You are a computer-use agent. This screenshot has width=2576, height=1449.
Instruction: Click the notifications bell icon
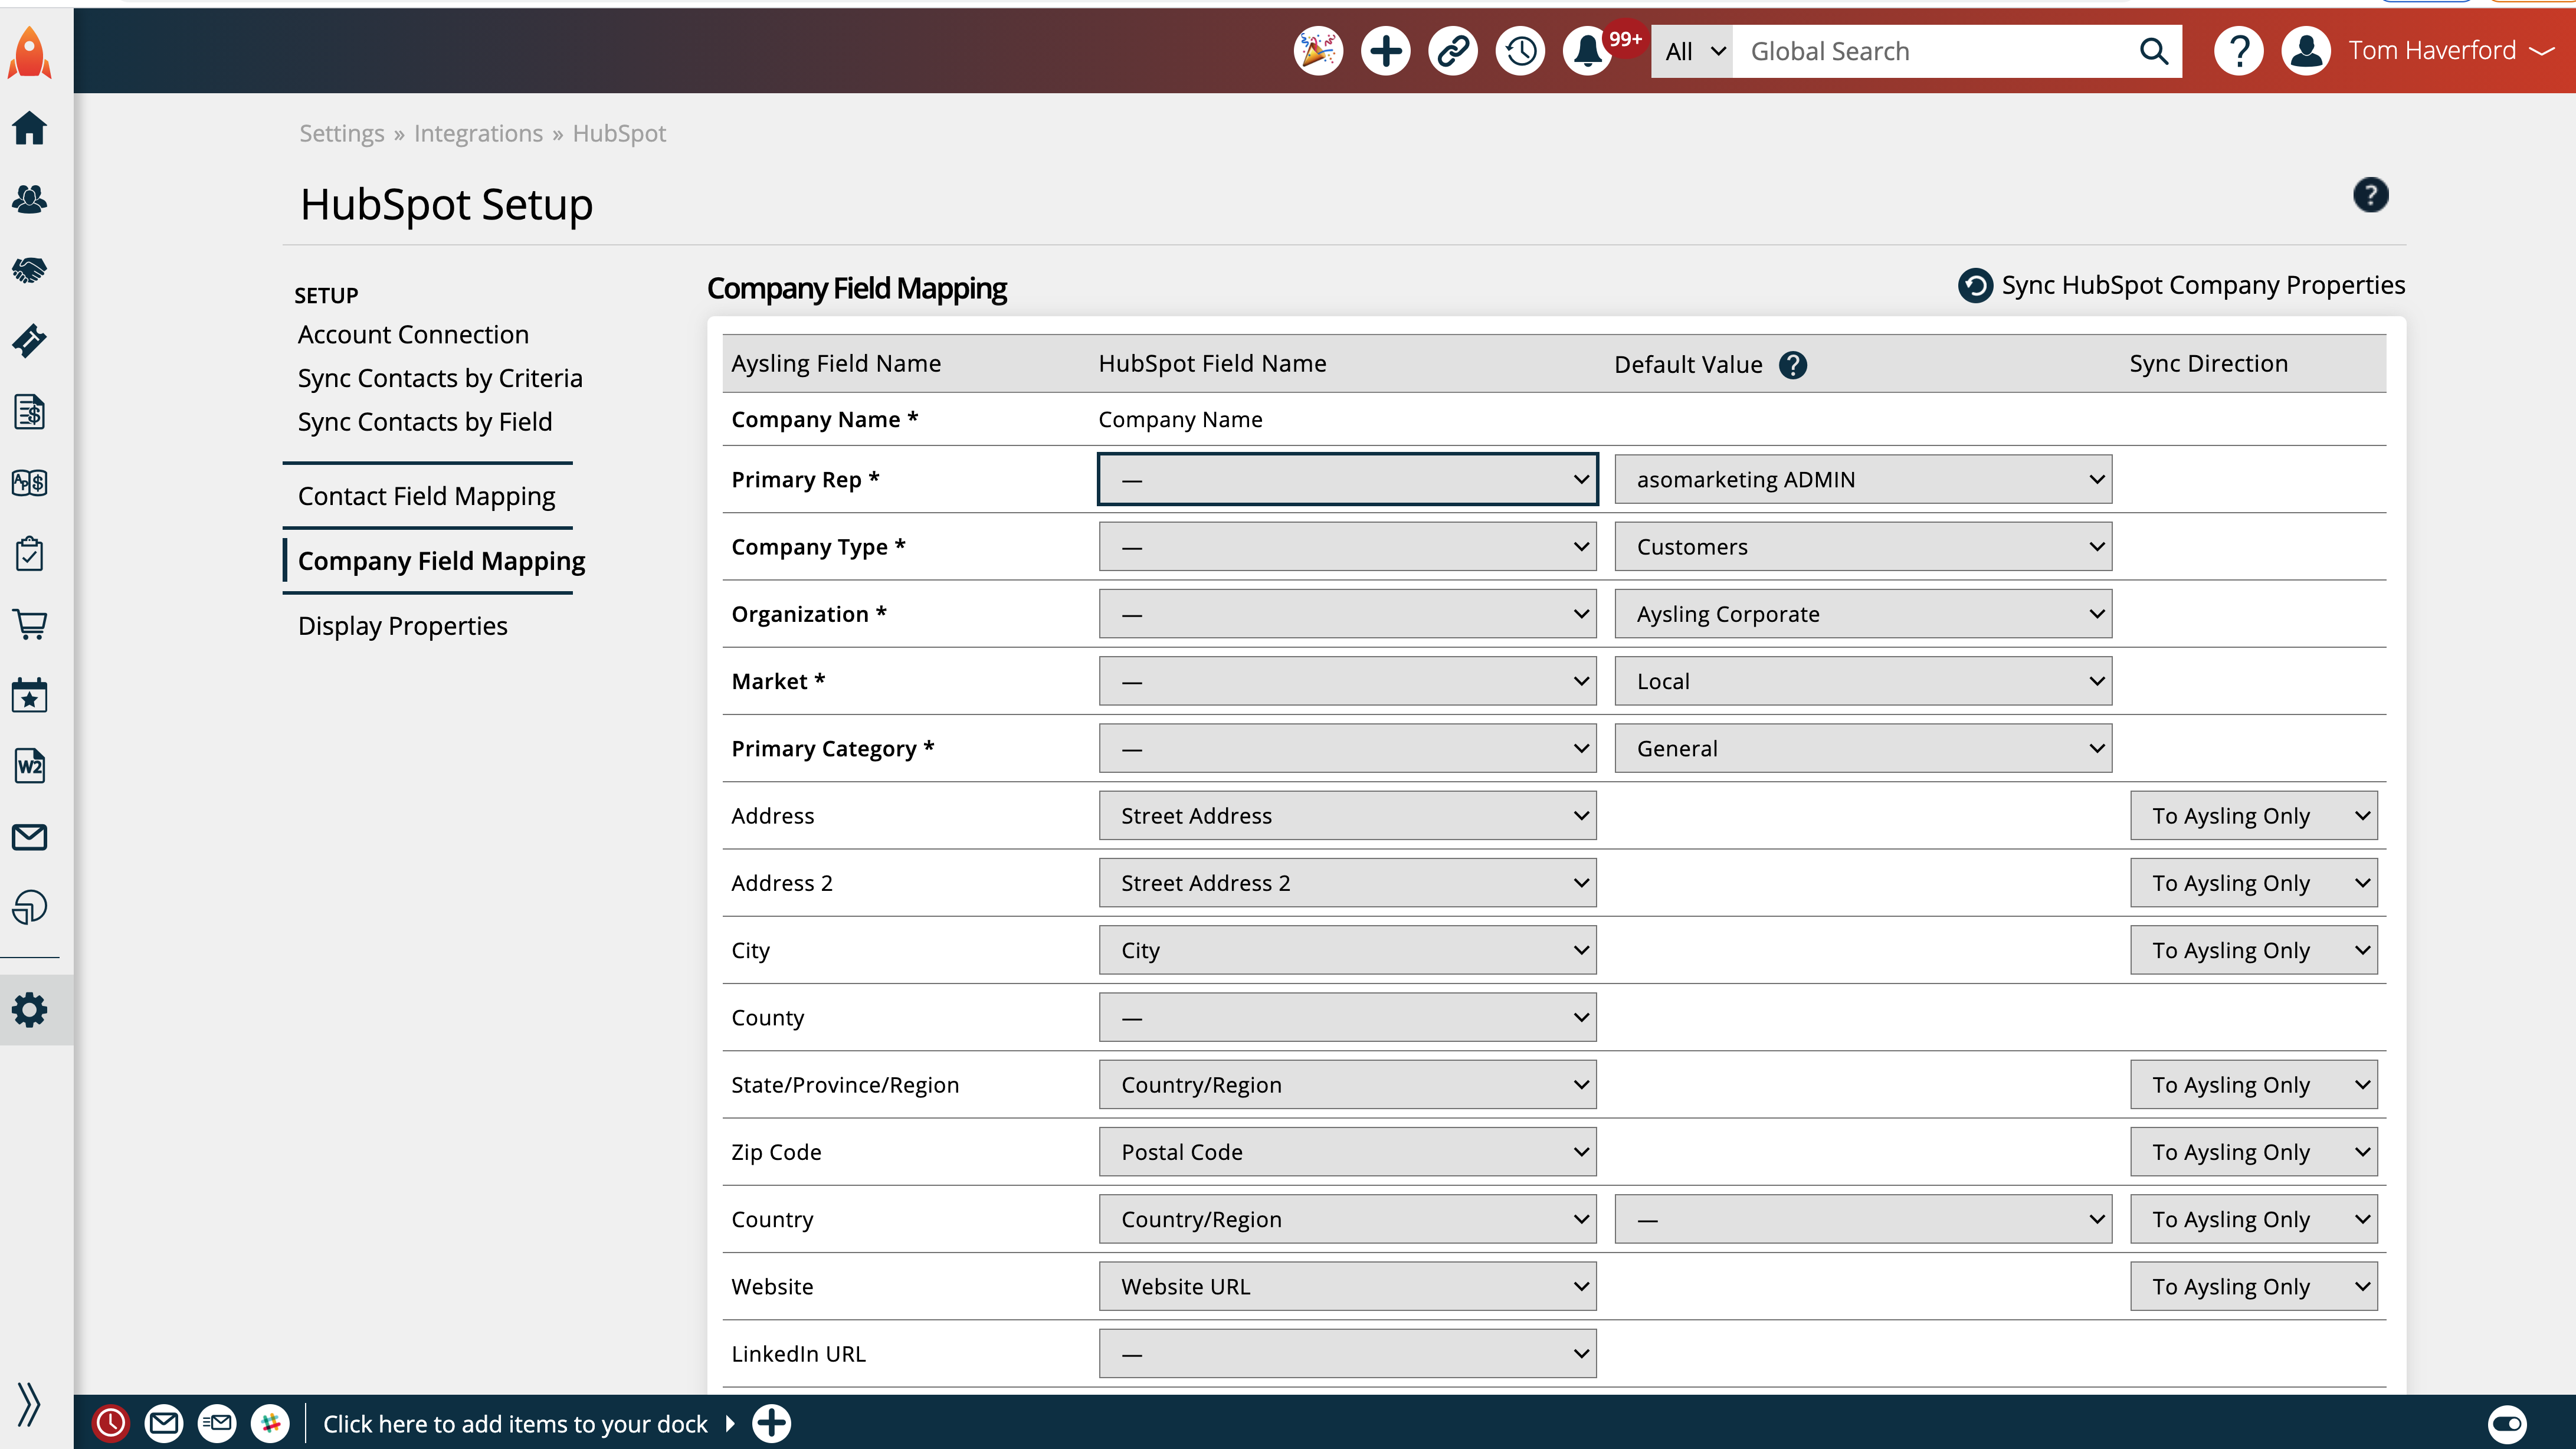(1587, 51)
